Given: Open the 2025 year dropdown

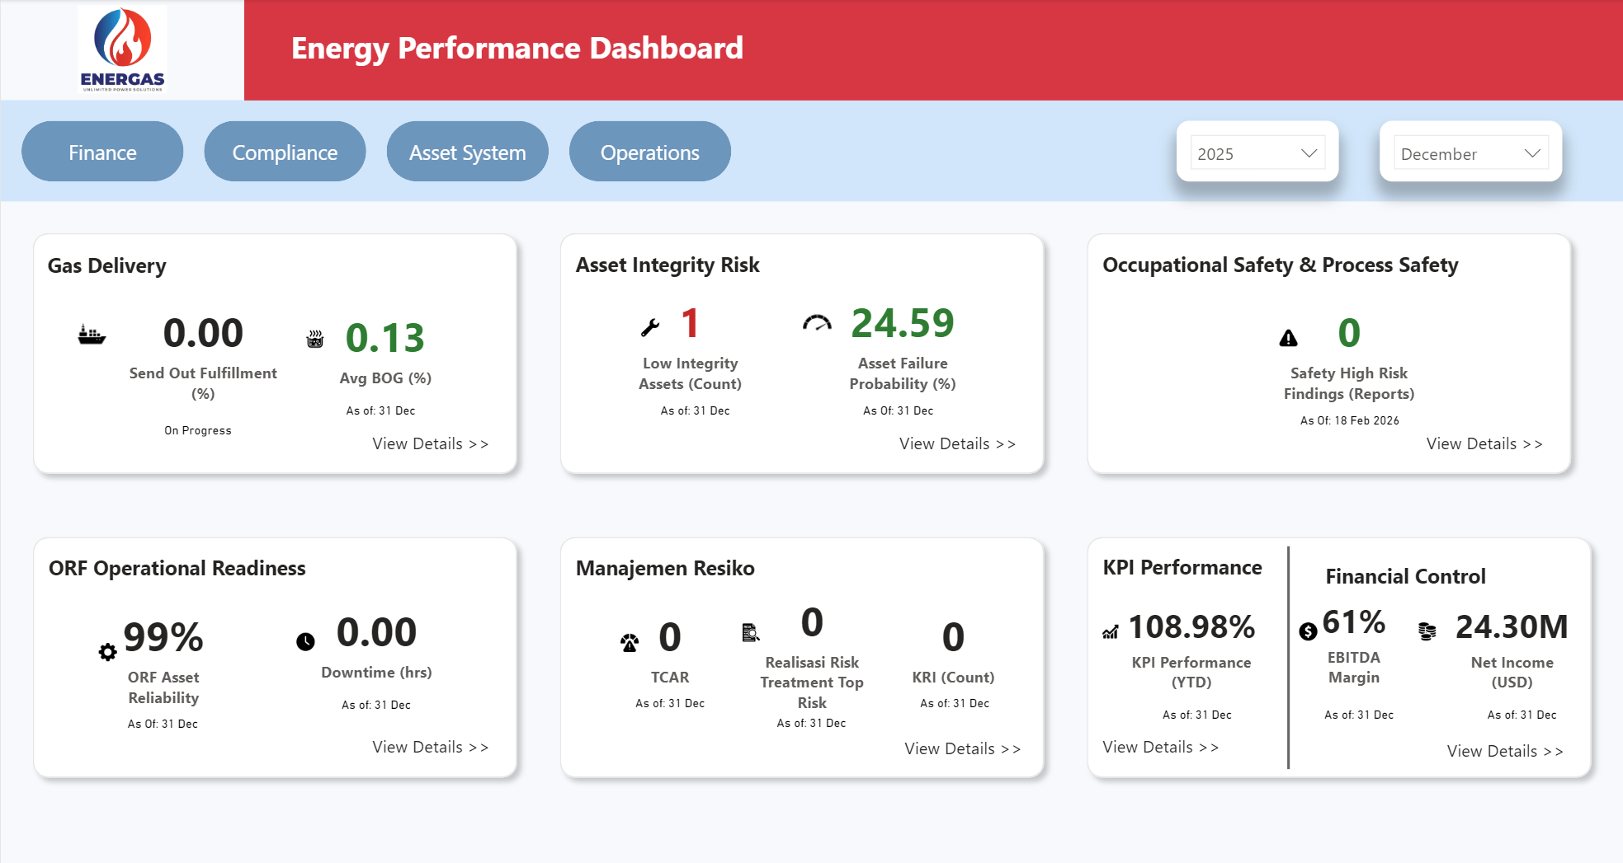Looking at the screenshot, I should click(1257, 153).
